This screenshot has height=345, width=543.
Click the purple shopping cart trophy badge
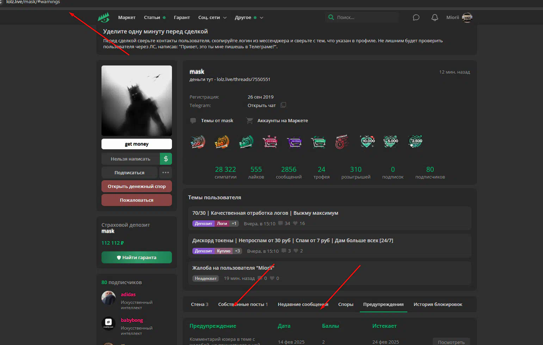point(294,142)
